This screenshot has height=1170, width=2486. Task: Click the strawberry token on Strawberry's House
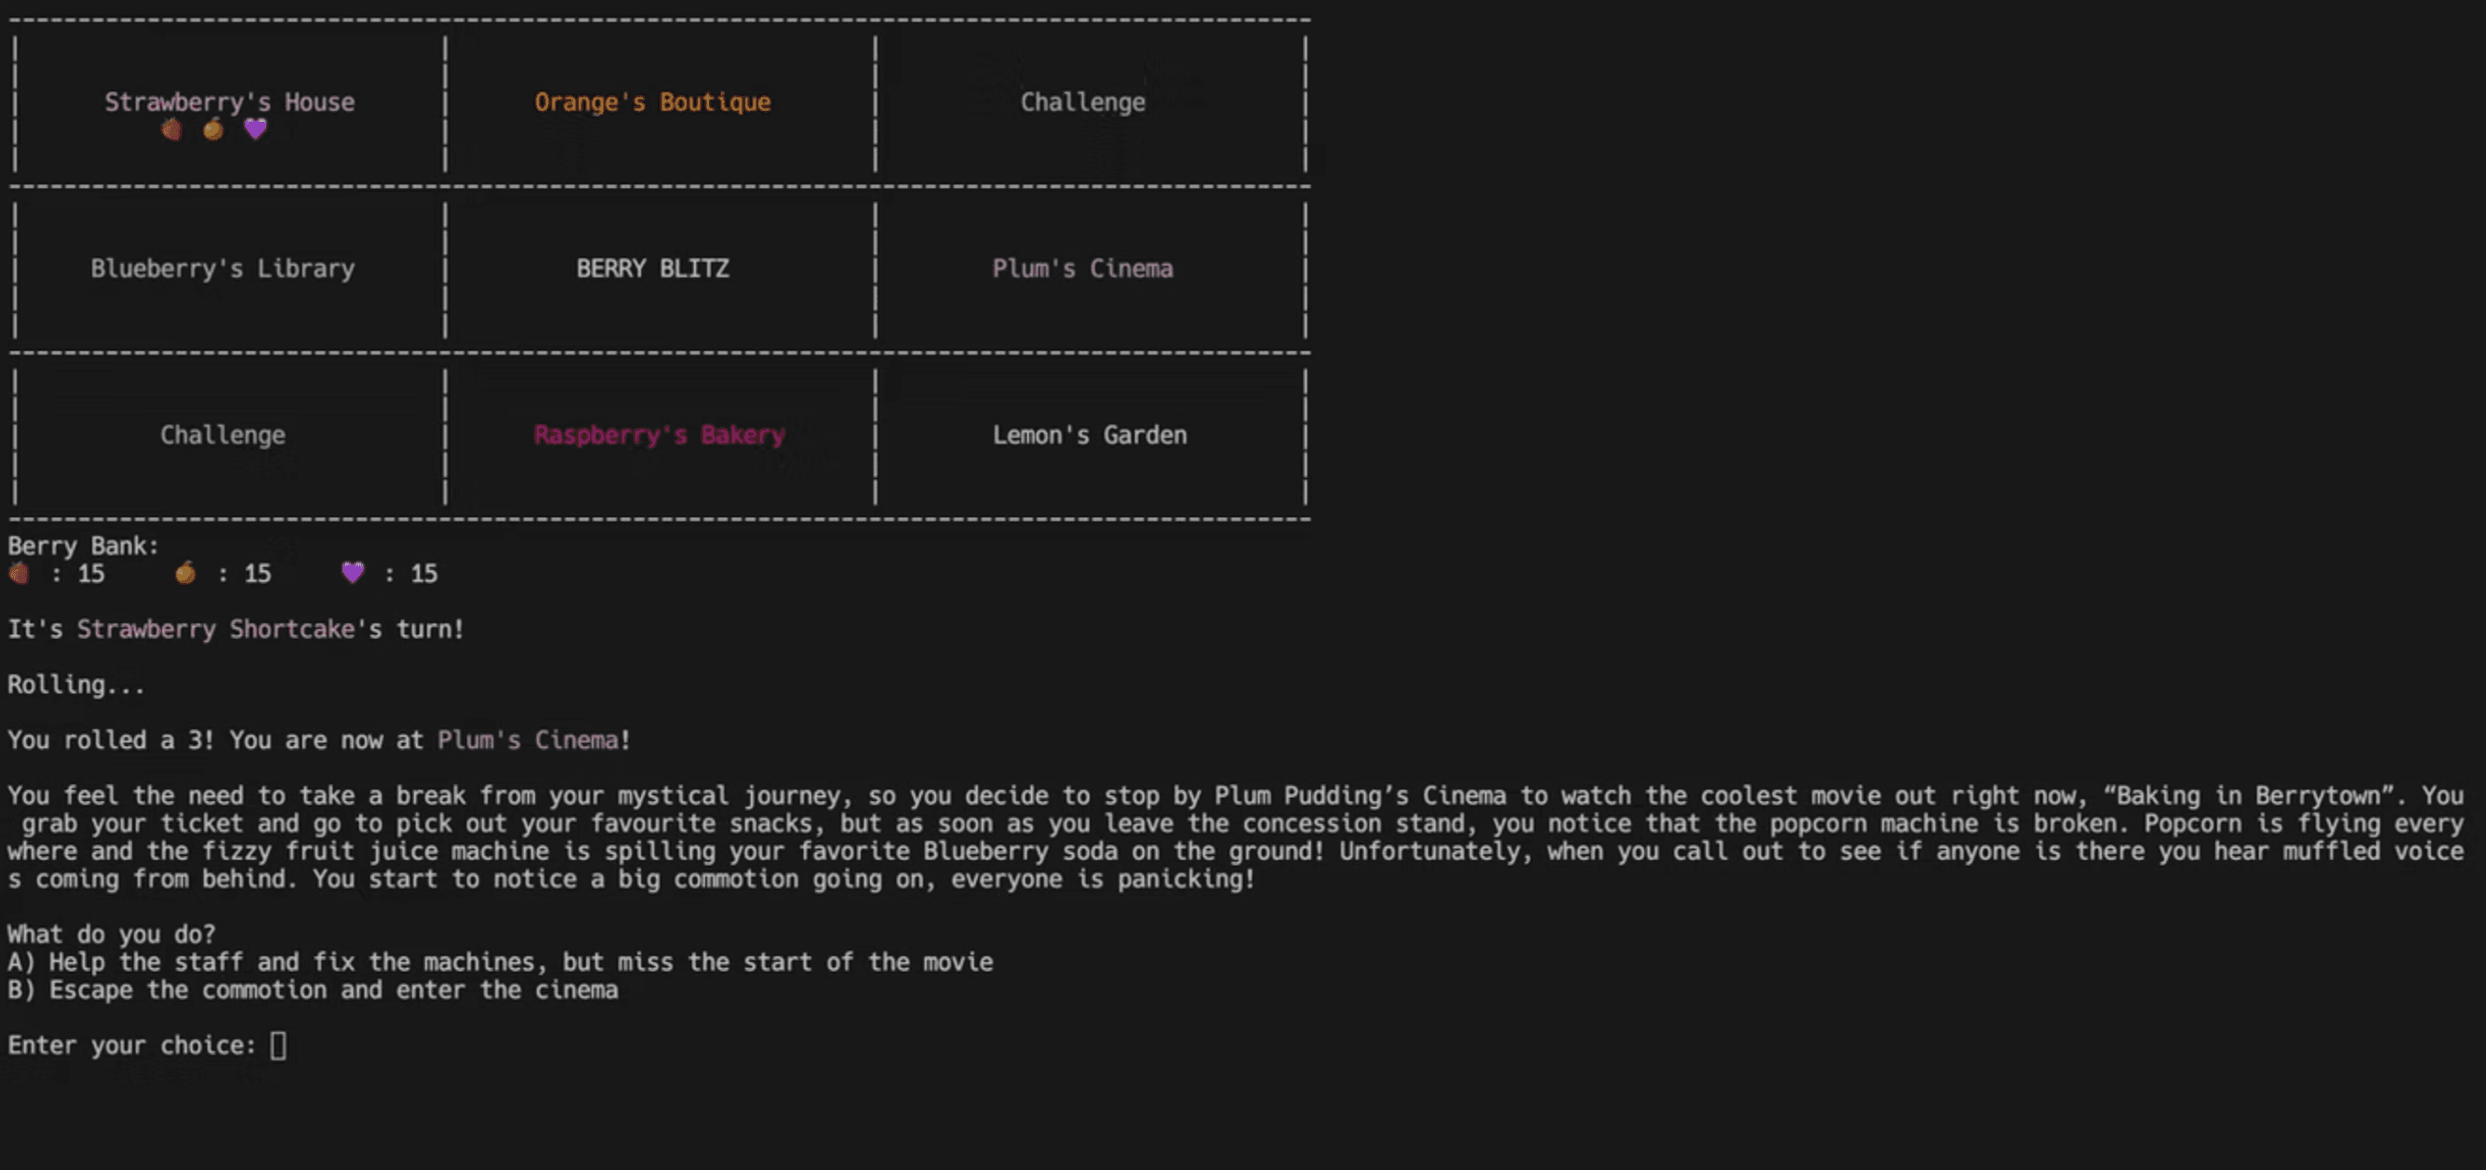point(172,129)
